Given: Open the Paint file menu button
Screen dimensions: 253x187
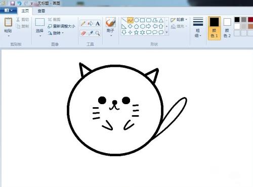Looking at the screenshot, I should point(8,11).
